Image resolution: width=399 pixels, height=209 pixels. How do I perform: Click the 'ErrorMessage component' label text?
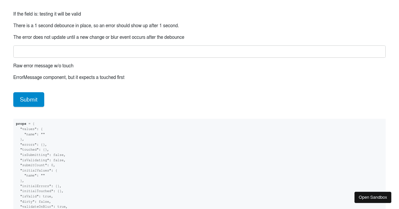[x=69, y=77]
